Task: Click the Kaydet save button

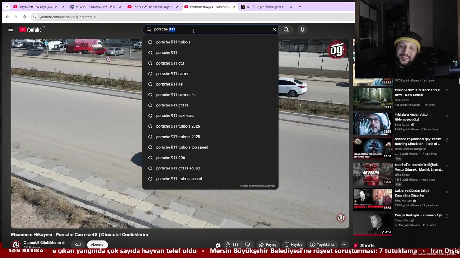Action: point(293,245)
